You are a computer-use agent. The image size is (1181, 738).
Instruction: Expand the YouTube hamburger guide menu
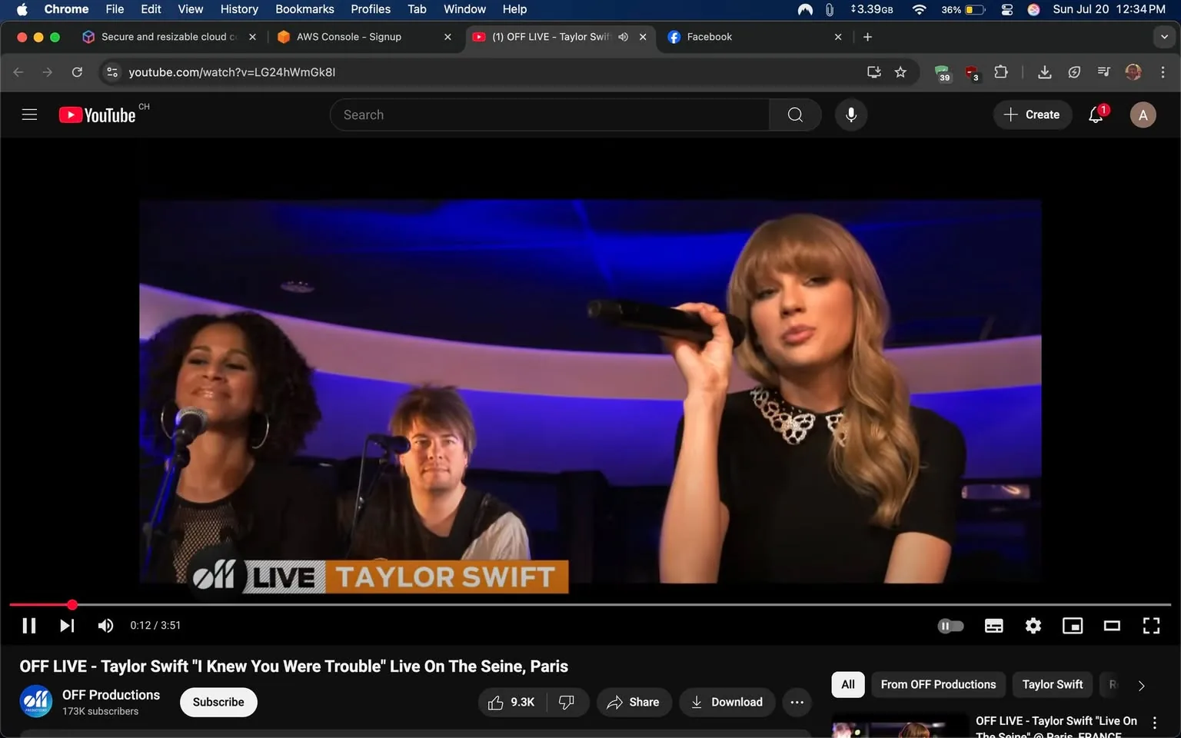click(29, 115)
